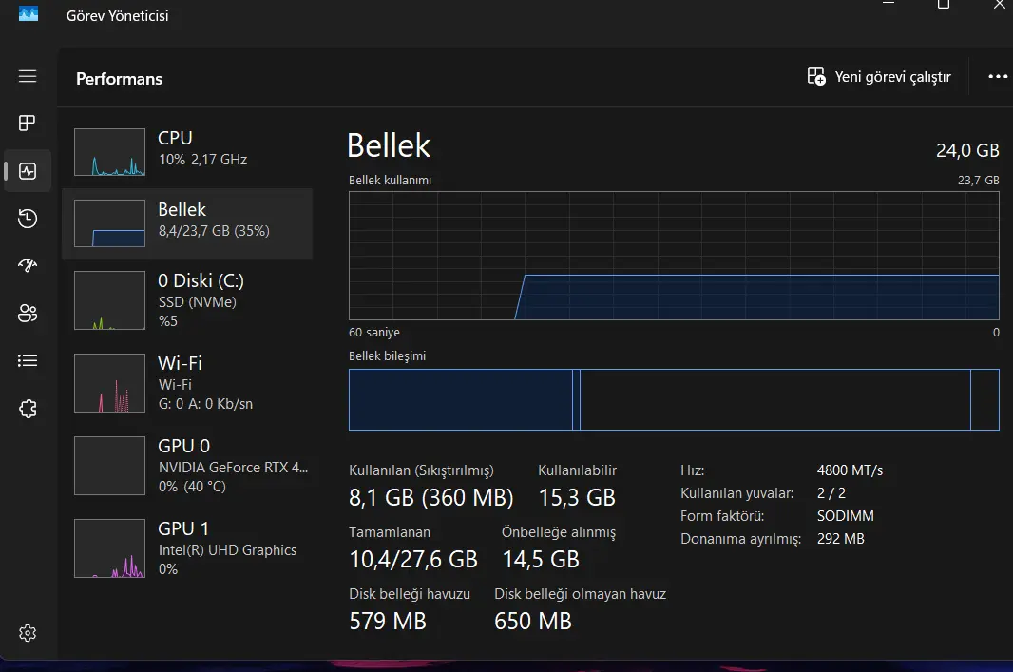The height and width of the screenshot is (672, 1013).
Task: Click the 4800 MT/s speed value
Action: pos(850,470)
